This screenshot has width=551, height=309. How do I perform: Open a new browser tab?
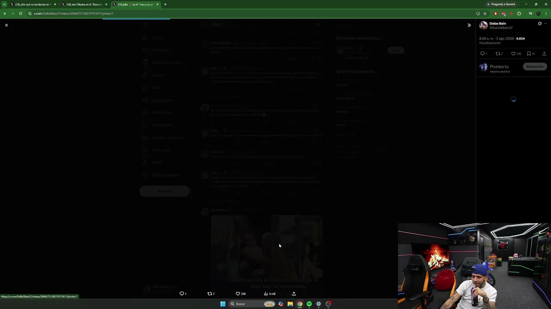coord(165,4)
